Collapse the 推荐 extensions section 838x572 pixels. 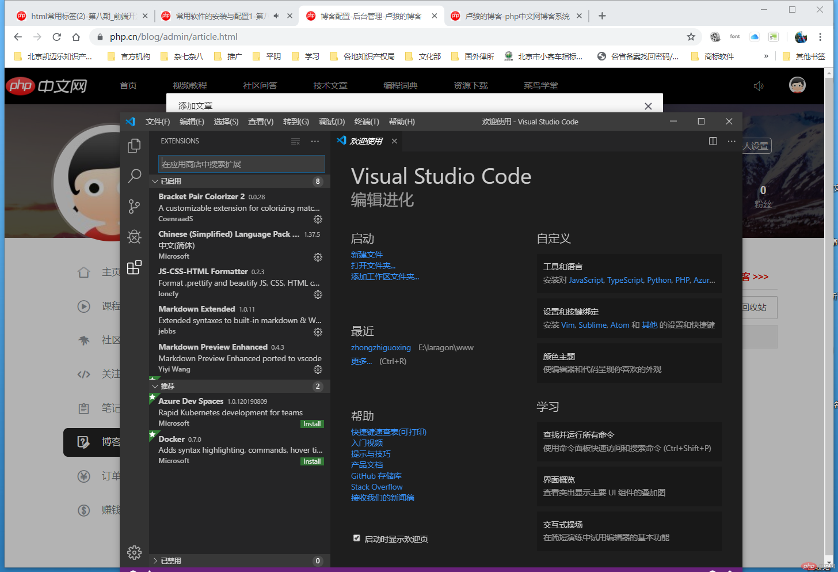point(239,387)
